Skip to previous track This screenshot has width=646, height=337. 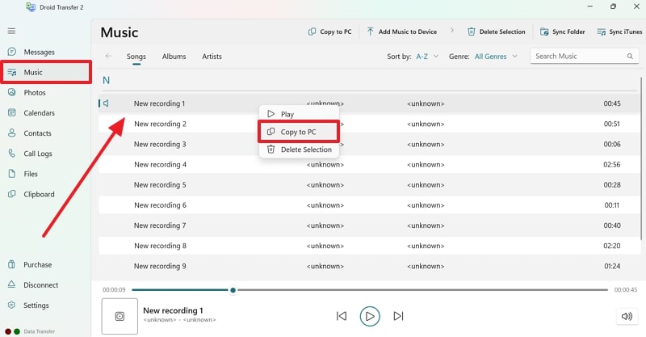click(342, 316)
